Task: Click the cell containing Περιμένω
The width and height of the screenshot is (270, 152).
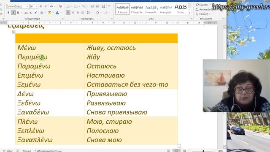Action: pyautogui.click(x=50, y=57)
